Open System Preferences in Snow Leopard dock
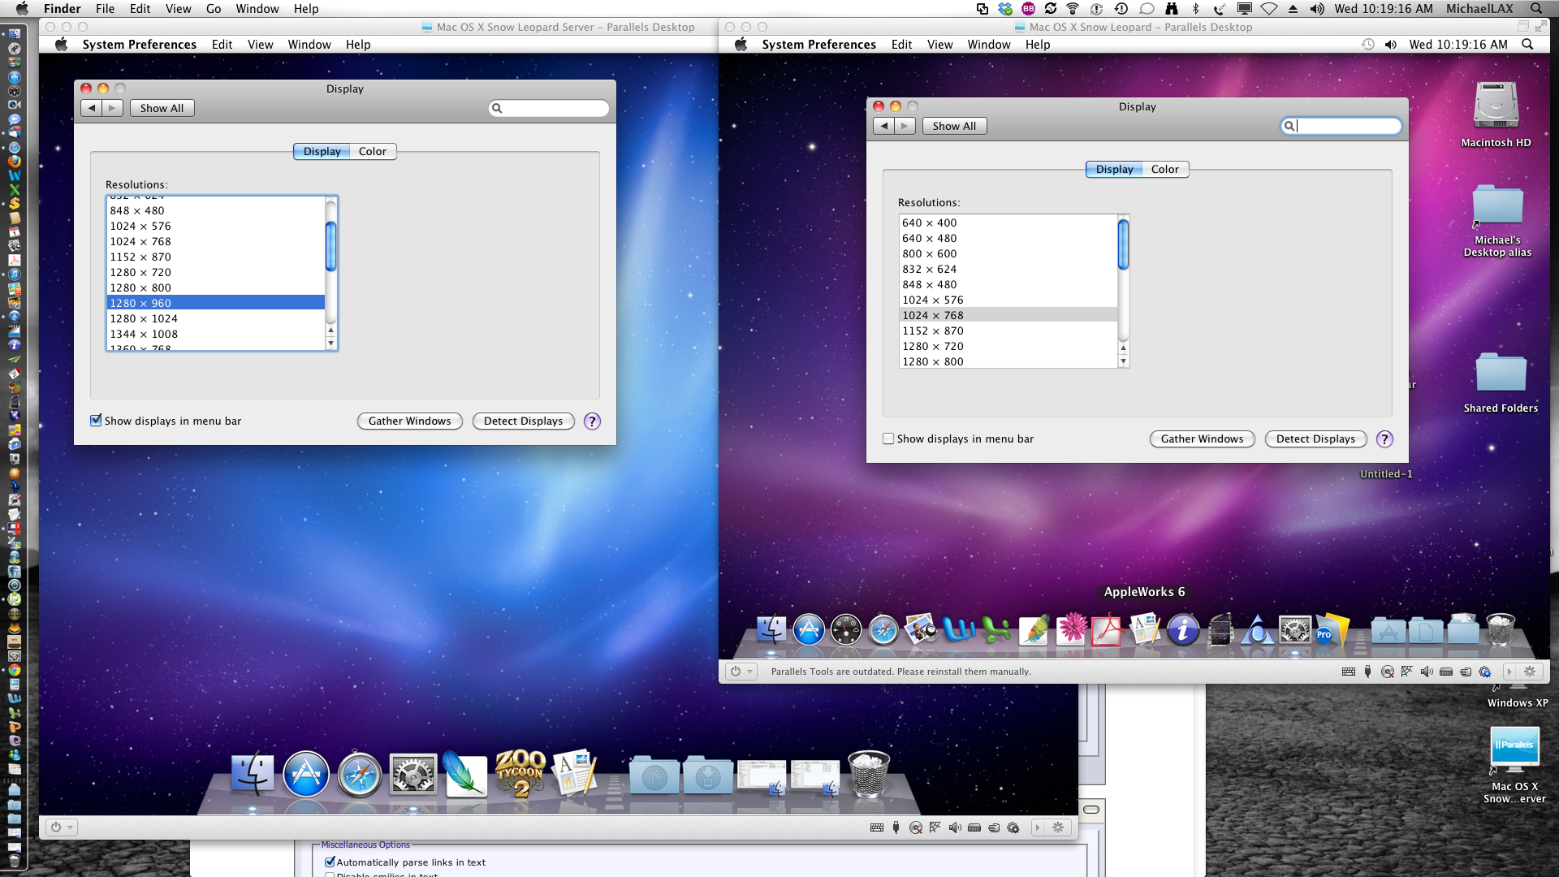Image resolution: width=1559 pixels, height=877 pixels. pyautogui.click(x=1295, y=630)
